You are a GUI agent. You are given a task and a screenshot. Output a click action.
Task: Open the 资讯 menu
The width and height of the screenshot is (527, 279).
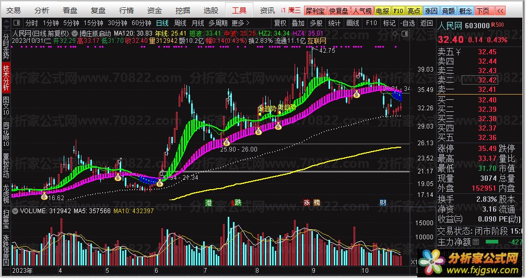click(267, 11)
